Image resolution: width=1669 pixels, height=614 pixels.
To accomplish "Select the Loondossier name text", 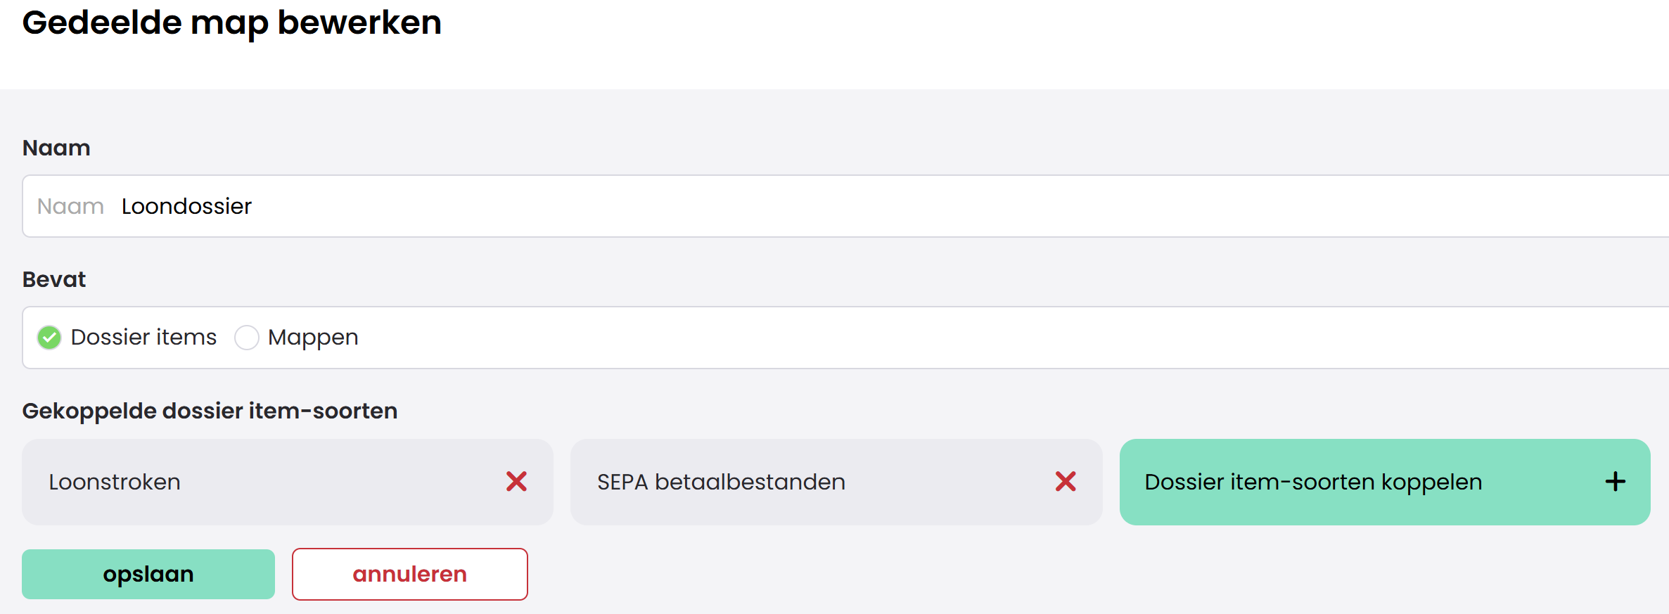I will 186,205.
